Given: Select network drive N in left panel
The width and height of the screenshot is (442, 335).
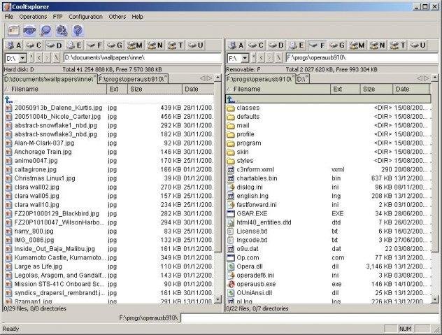Looking at the screenshot, I should pyautogui.click(x=155, y=45).
